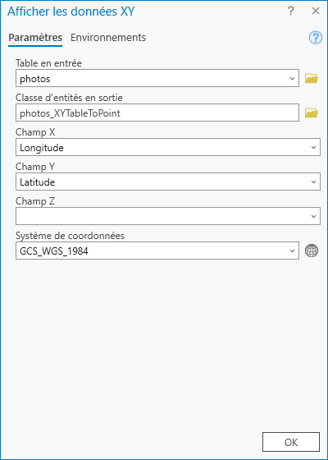Open tool help via blue question icon

[316, 38]
